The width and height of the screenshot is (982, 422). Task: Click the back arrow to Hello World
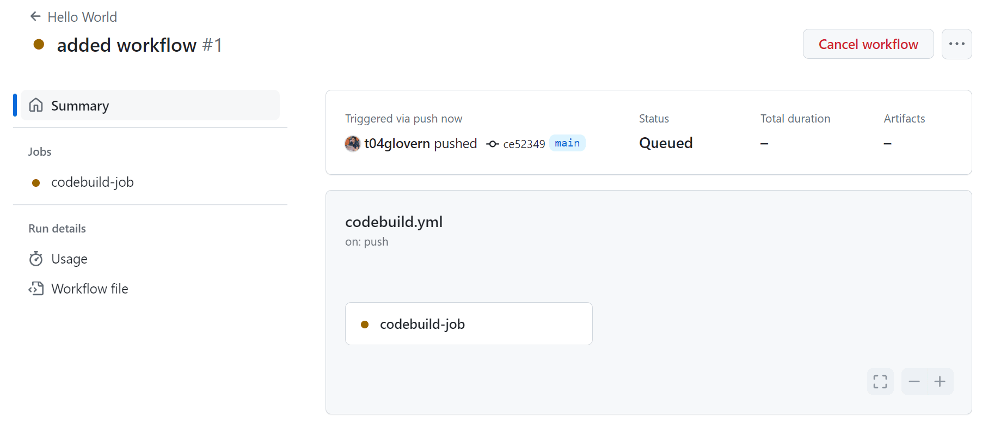click(36, 16)
